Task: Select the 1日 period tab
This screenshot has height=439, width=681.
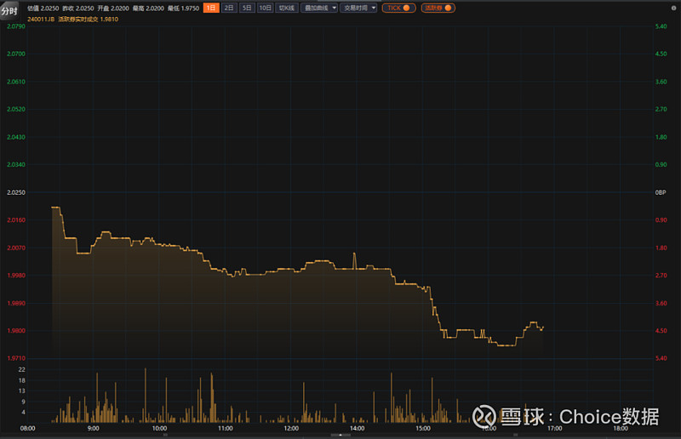Action: tap(210, 8)
